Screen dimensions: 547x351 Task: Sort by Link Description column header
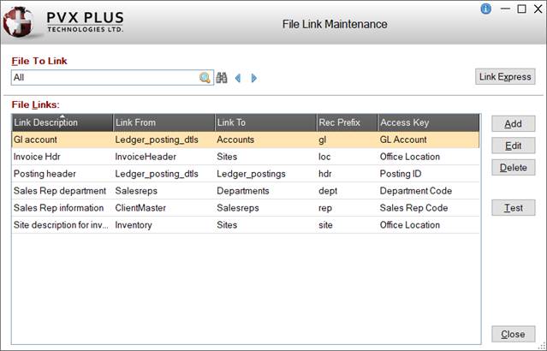tap(62, 123)
